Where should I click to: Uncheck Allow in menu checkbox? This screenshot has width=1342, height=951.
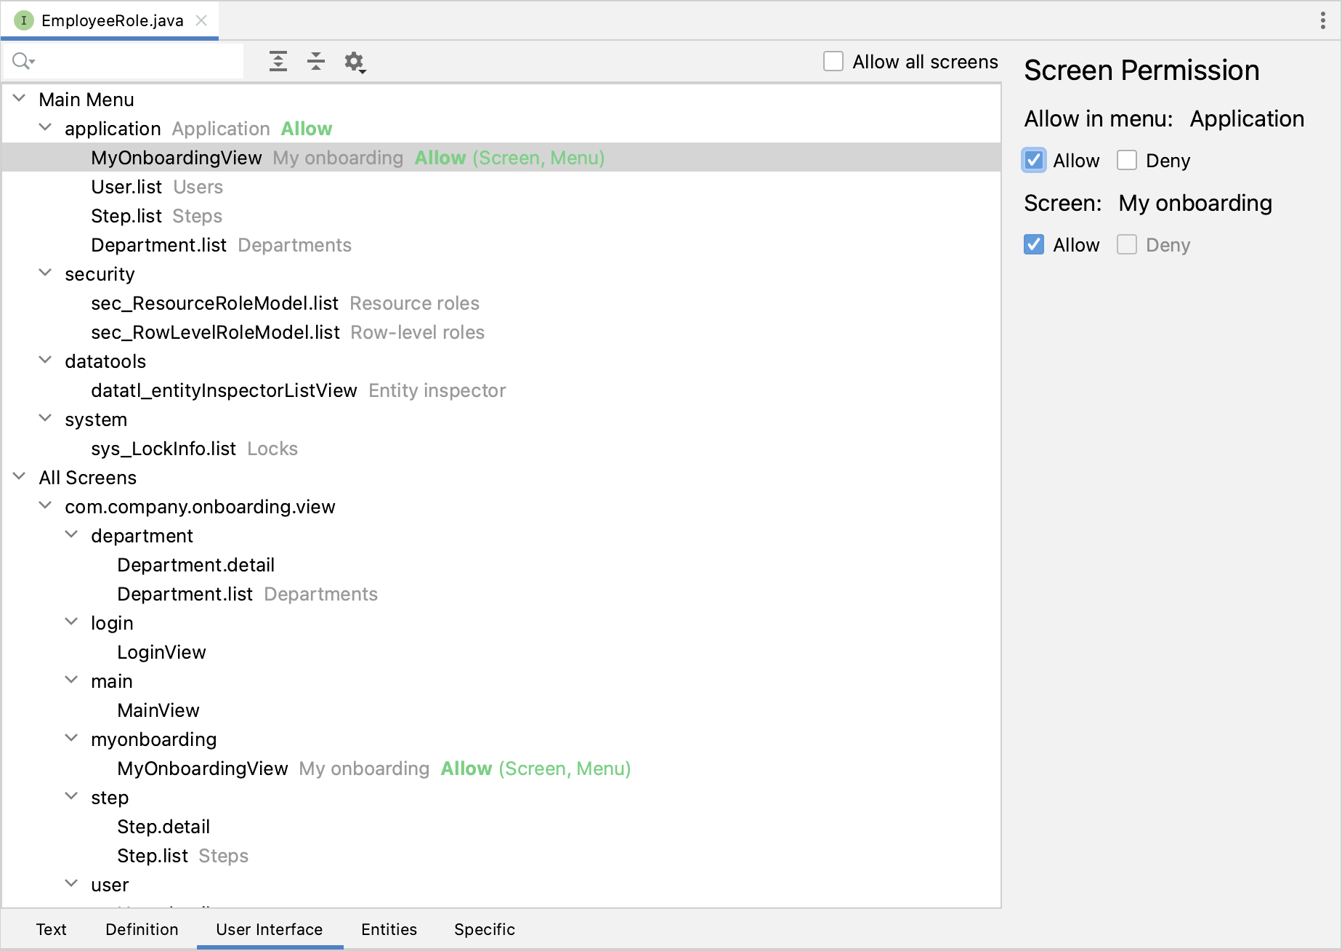pos(1034,161)
